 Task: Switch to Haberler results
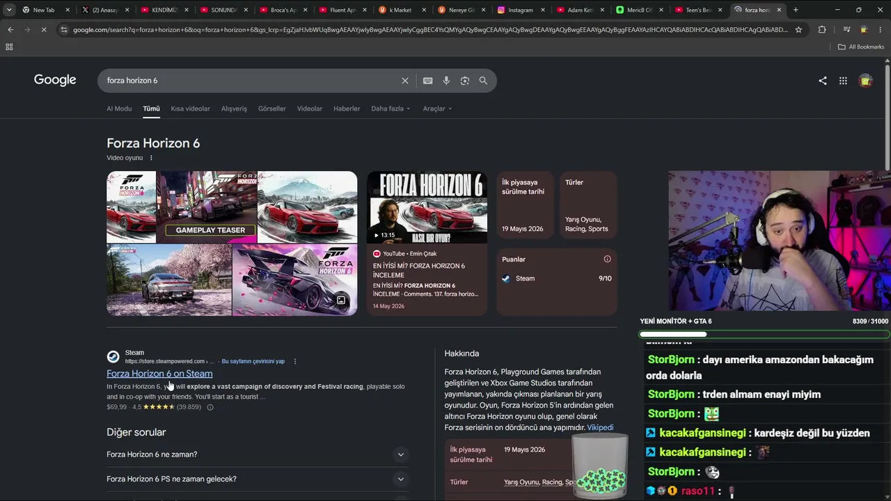347,109
